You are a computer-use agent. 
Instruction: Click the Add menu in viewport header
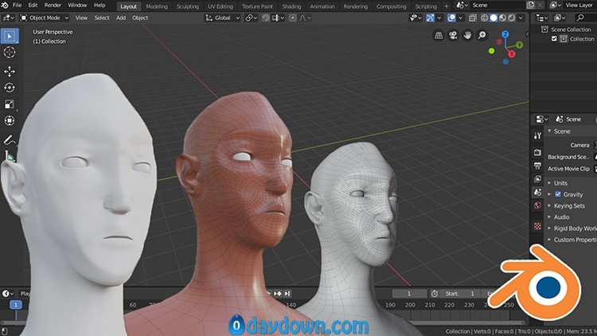pyautogui.click(x=121, y=18)
